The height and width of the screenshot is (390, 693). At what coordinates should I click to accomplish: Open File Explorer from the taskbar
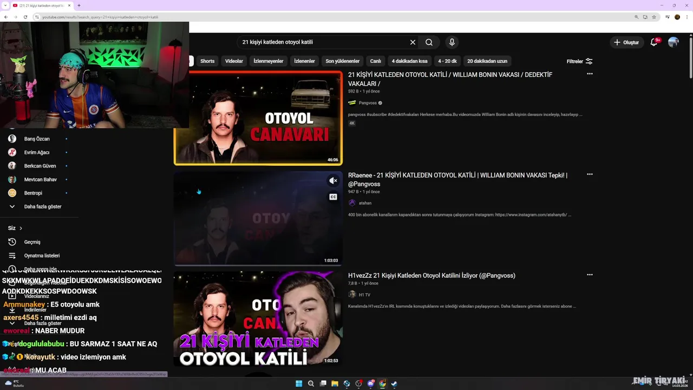335,383
